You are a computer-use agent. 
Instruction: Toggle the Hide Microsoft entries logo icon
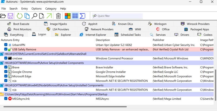click(x=67, y=16)
